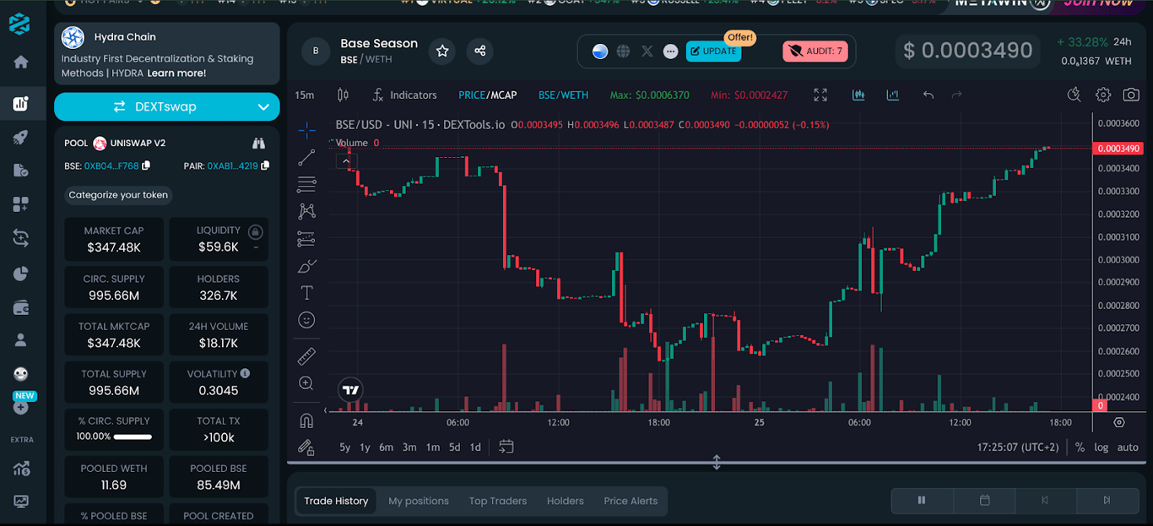Image resolution: width=1153 pixels, height=526 pixels.
Task: Click Categorize your token button
Action: click(x=118, y=195)
